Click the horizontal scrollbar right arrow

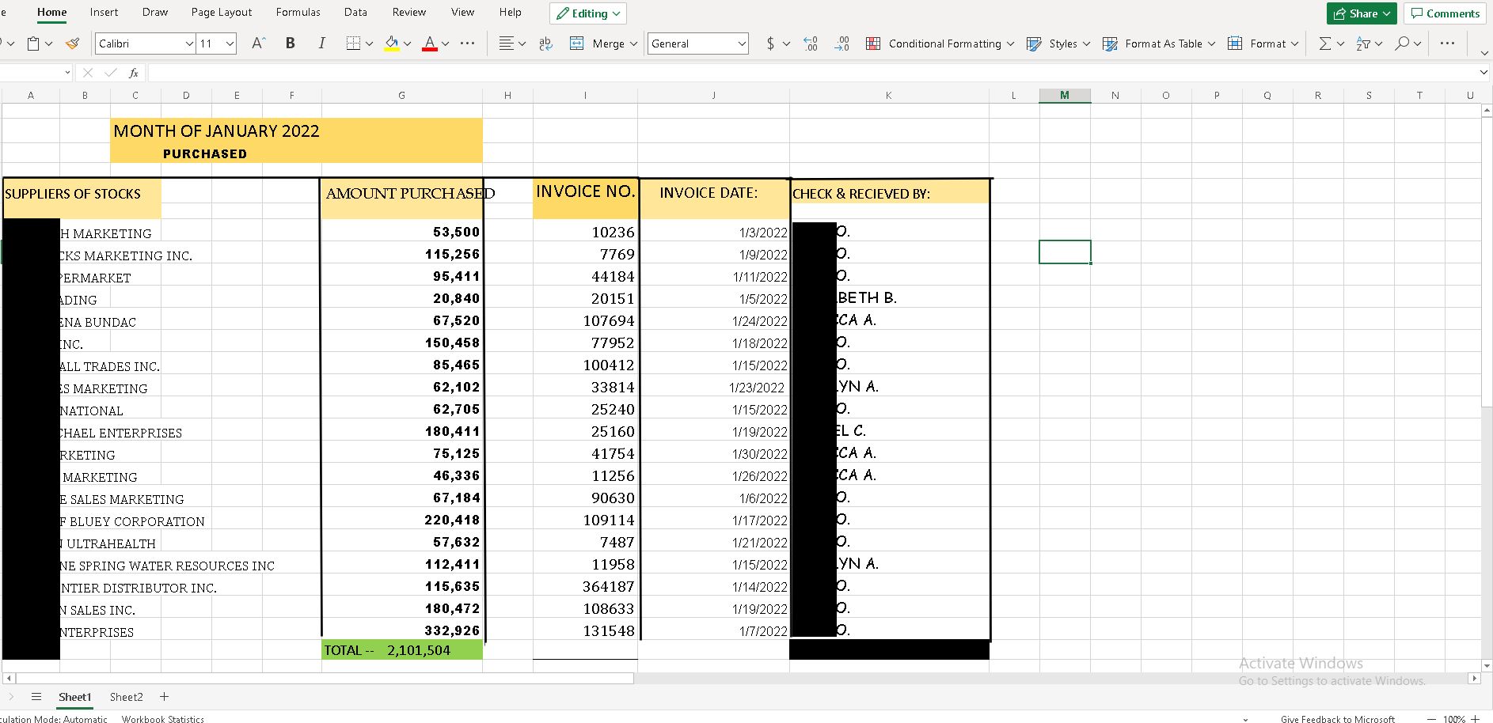[x=1474, y=678]
